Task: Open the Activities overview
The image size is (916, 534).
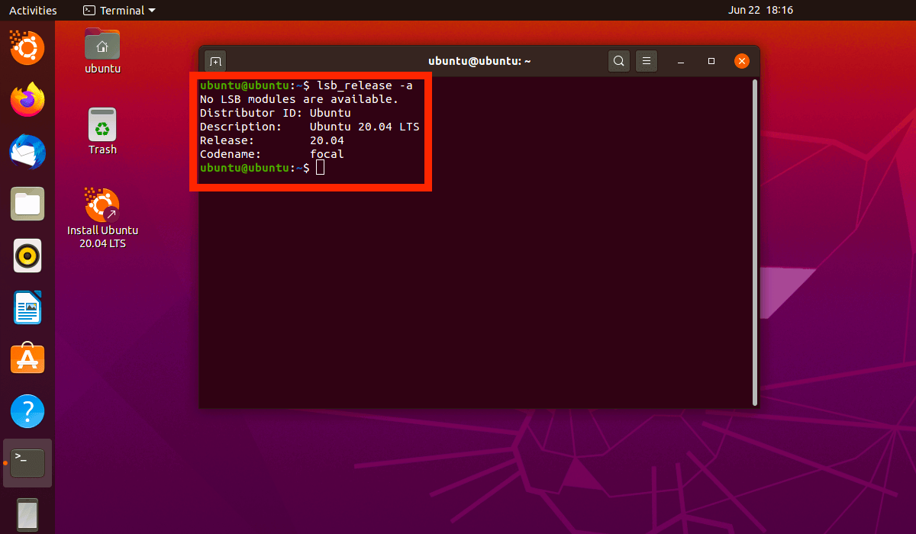Action: [x=33, y=10]
